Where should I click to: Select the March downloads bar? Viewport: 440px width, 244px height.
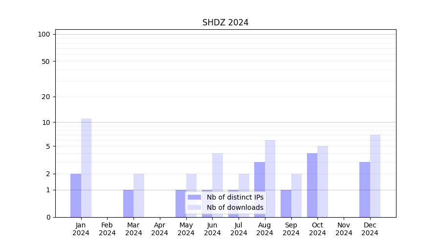pyautogui.click(x=139, y=195)
